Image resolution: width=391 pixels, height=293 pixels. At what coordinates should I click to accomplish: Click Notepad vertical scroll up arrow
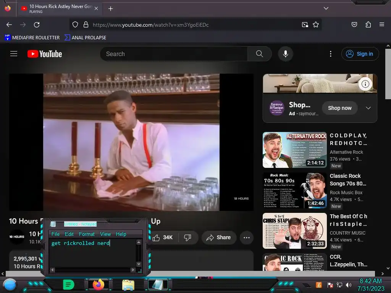point(139,242)
